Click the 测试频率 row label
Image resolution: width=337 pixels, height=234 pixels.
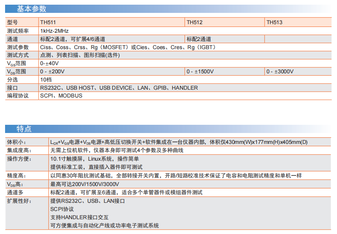(18, 31)
